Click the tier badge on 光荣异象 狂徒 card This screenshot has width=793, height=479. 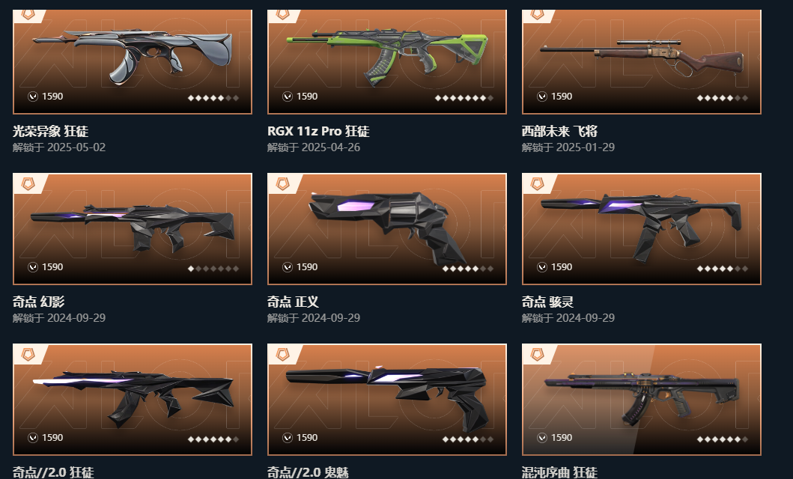point(28,15)
